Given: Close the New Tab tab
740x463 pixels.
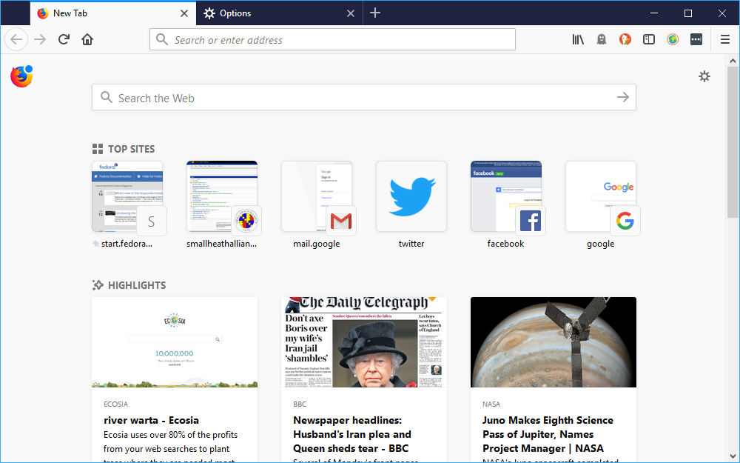Looking at the screenshot, I should [x=184, y=13].
